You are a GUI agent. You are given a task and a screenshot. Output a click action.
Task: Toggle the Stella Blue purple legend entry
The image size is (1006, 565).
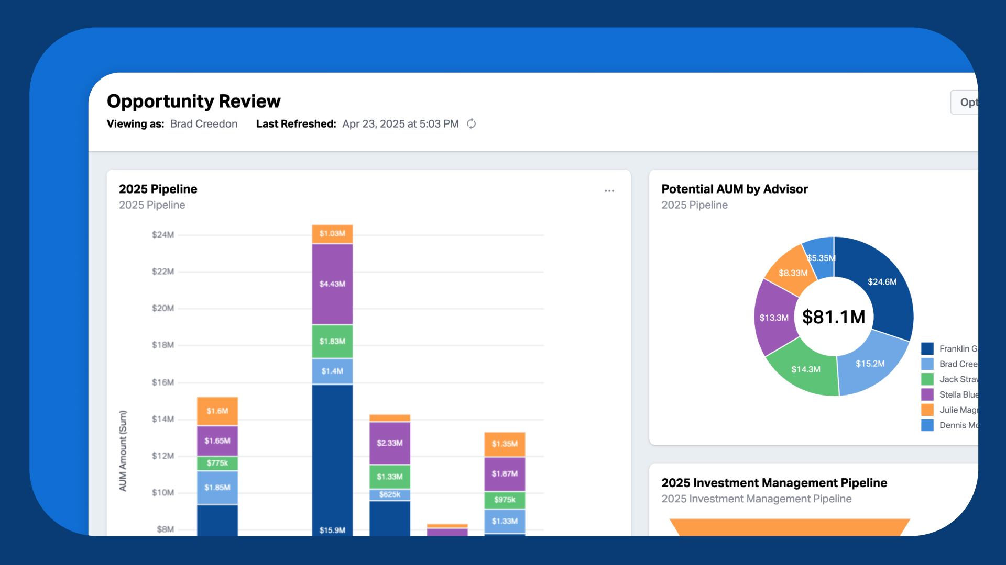957,394
